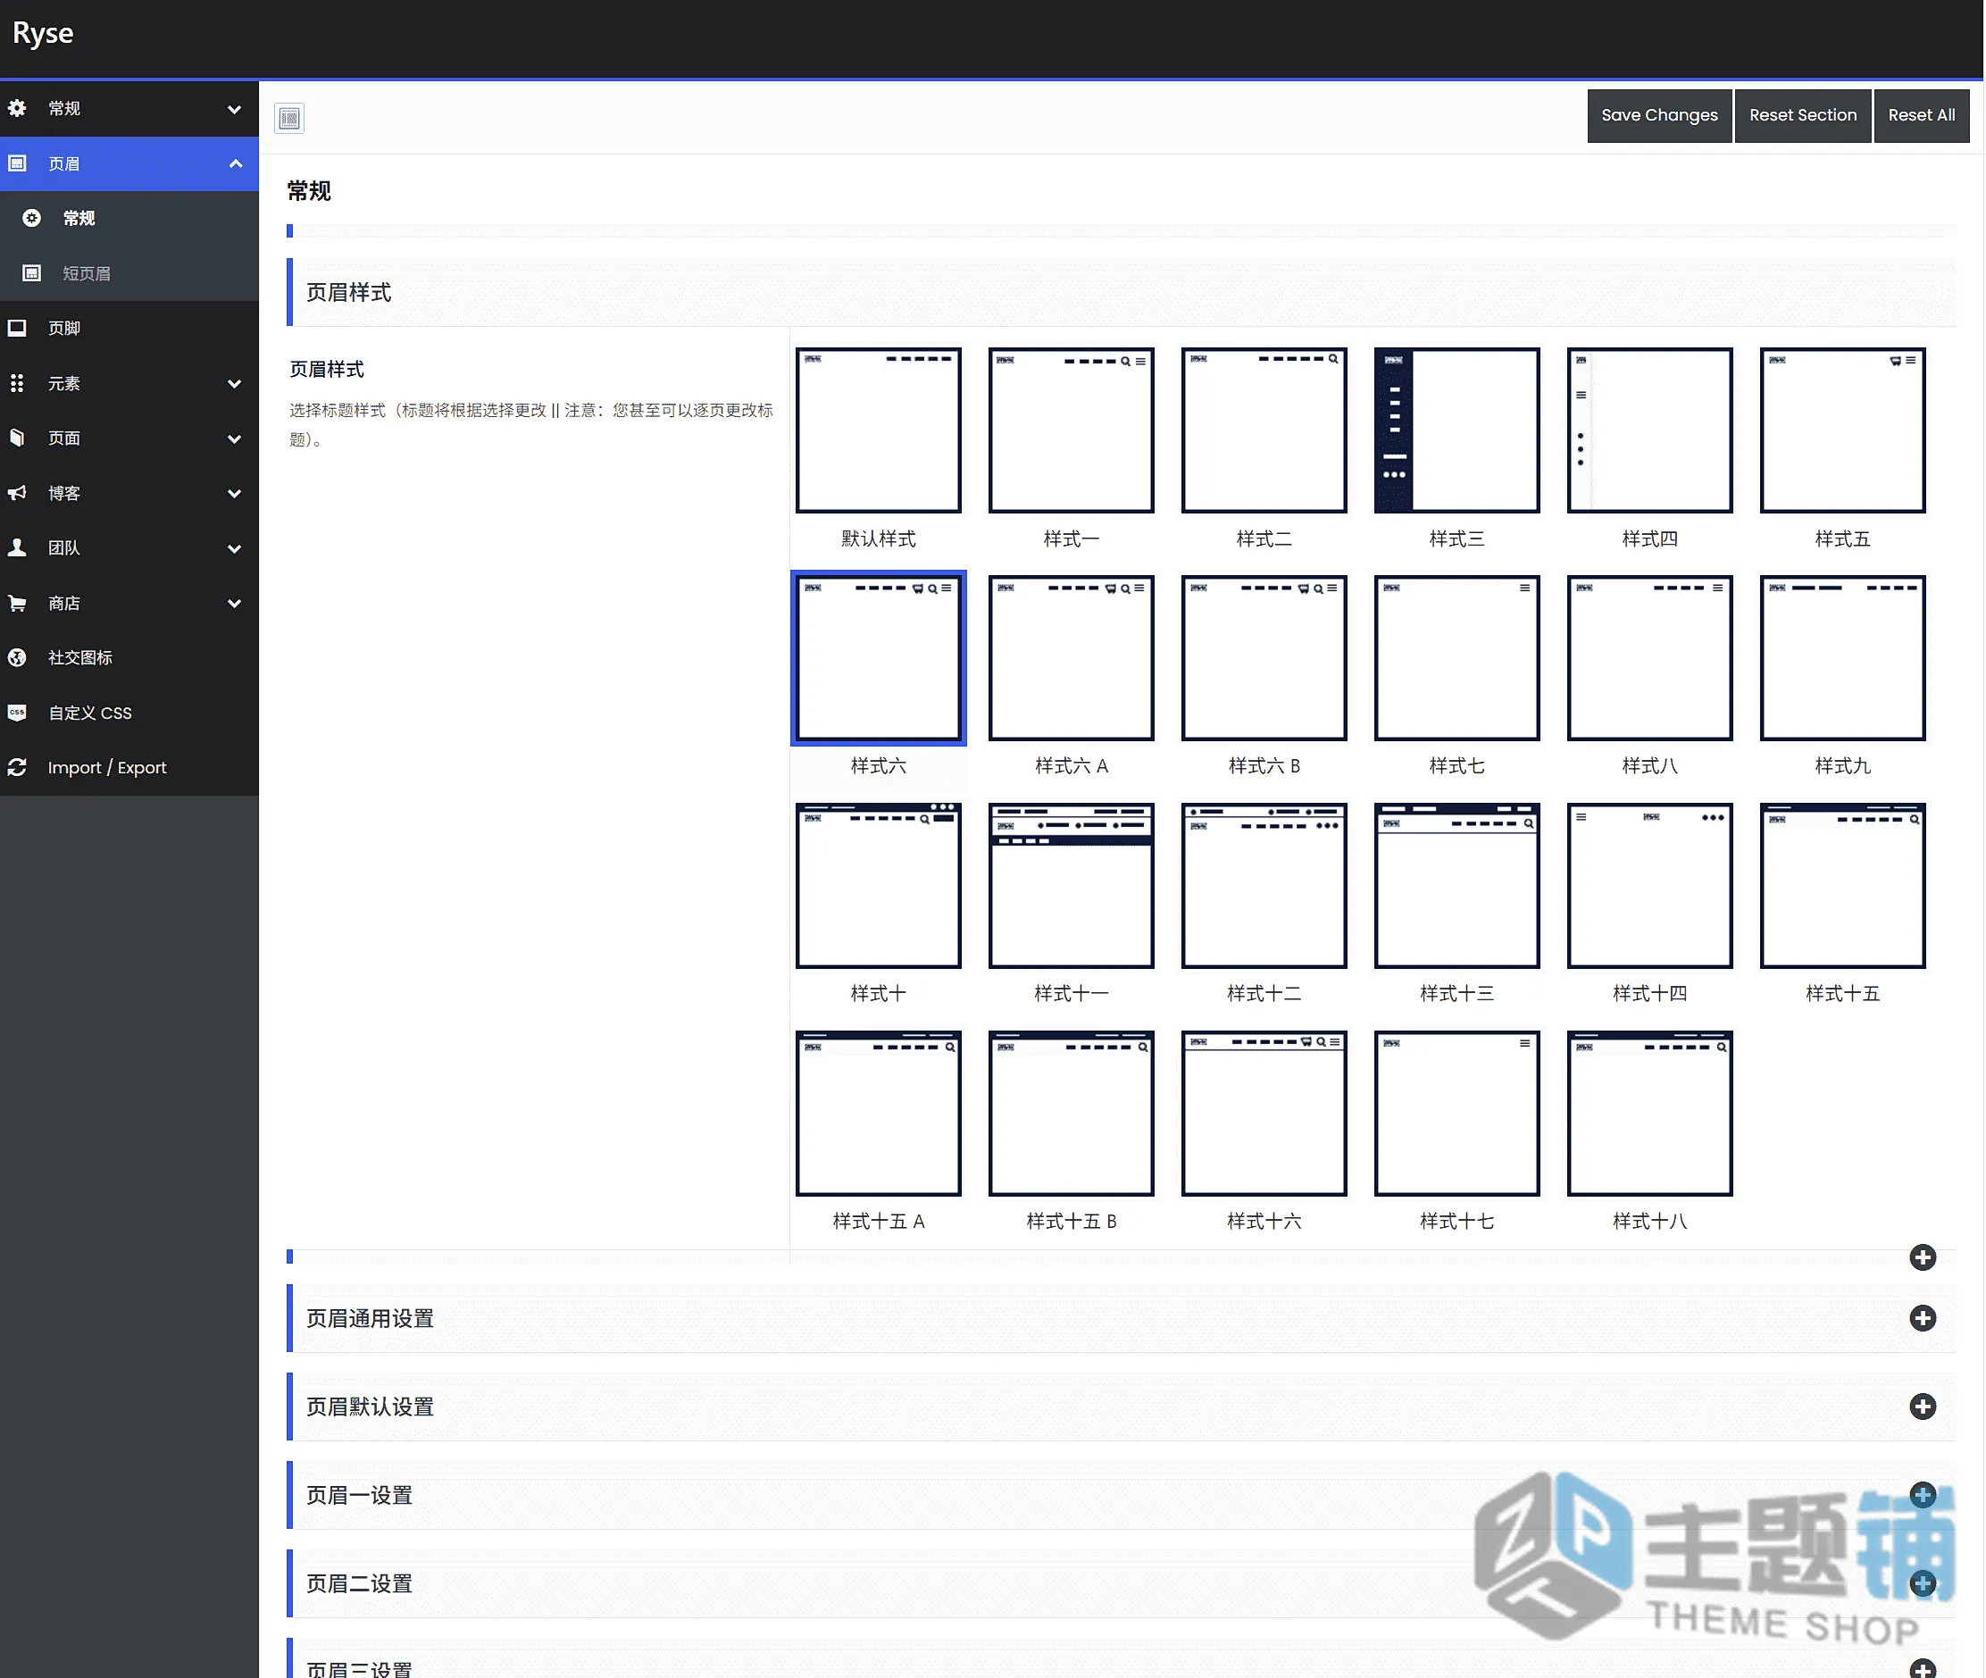Choose the 样式十 header thumbnail
This screenshot has width=1986, height=1678.
[878, 886]
